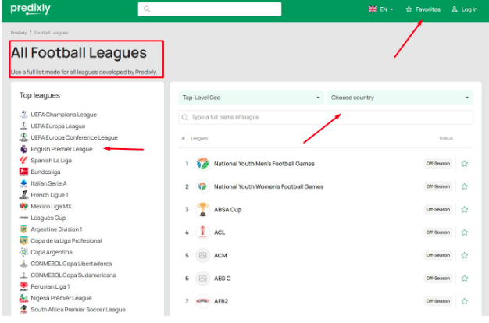Click the National Youth Men's Football Games logo
The image size is (489, 323).
[202, 164]
